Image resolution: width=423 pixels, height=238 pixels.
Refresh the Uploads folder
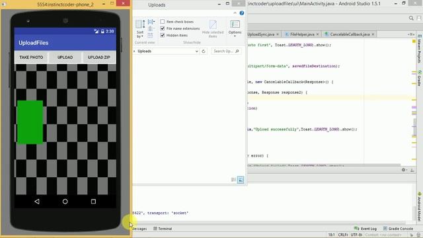pos(204,51)
